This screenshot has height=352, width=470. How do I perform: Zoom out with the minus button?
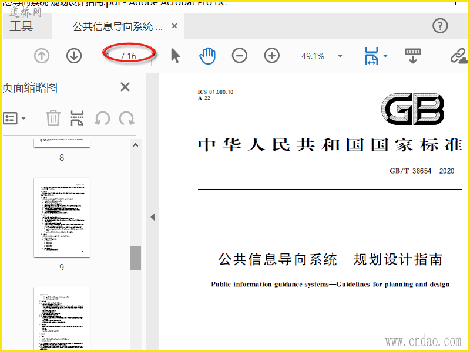[x=240, y=56]
